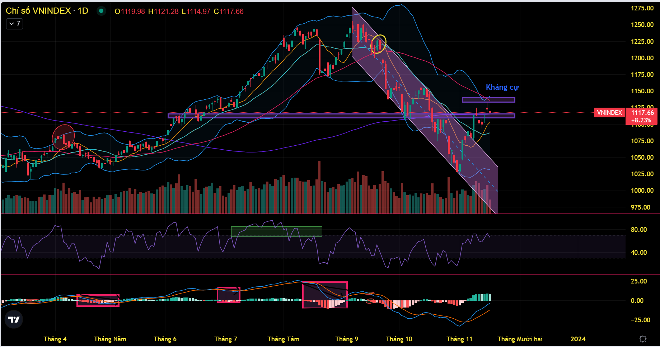Expand the indicator legend showing 7
This screenshot has height=347, width=660.
[14, 24]
